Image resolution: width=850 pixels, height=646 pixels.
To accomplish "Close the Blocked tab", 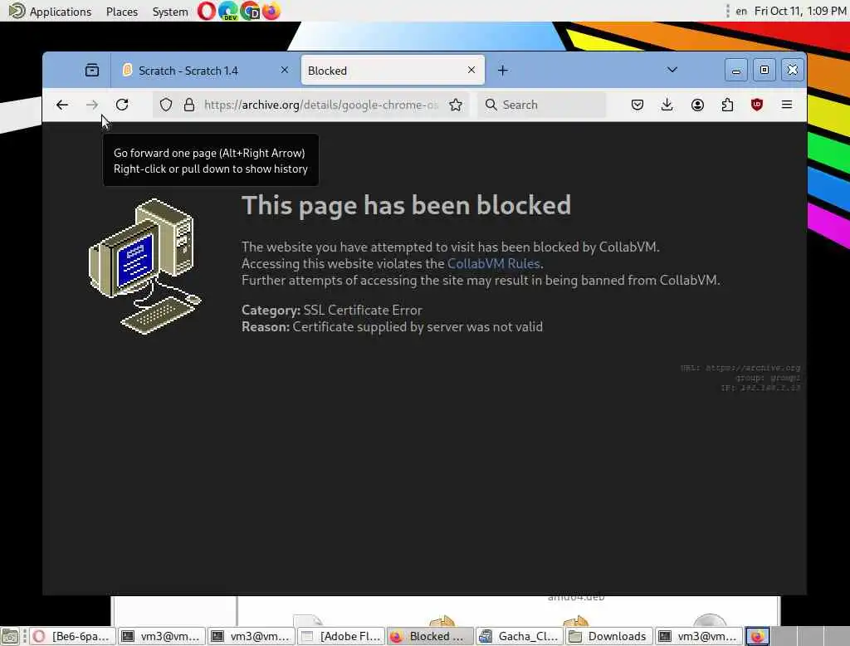I will pyautogui.click(x=471, y=70).
